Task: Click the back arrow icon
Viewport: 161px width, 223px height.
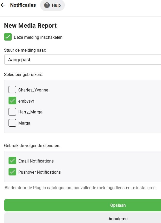Action: [x=3, y=5]
